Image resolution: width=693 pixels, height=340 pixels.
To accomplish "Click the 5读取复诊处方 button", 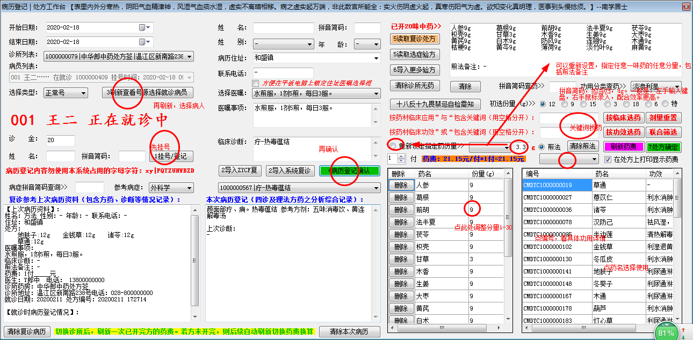I will click(415, 39).
